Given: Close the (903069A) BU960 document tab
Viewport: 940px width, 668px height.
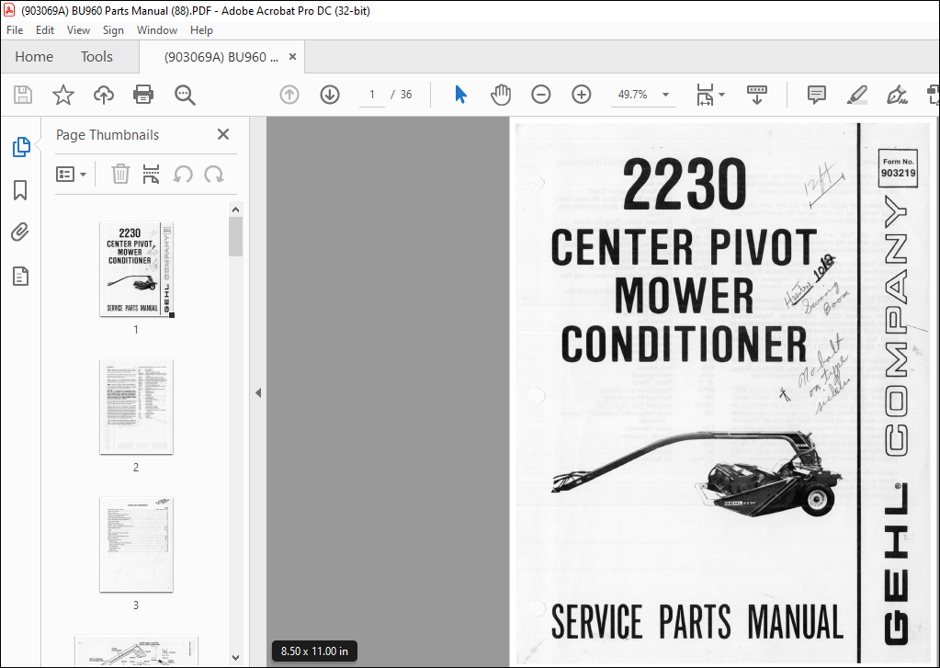Looking at the screenshot, I should (x=292, y=56).
